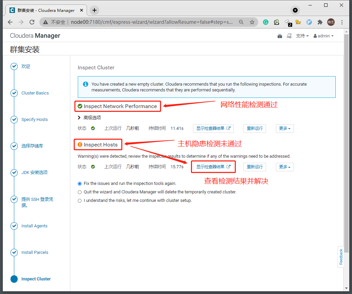Viewport: 352px width, 294px height.
Task: Click green check icon beside Inspect Network Performance
Action: (80, 106)
